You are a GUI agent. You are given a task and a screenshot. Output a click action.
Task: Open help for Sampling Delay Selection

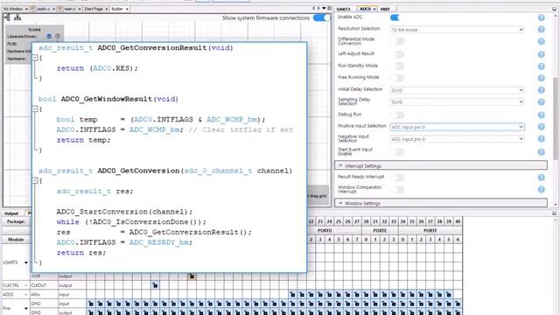[x=541, y=102]
